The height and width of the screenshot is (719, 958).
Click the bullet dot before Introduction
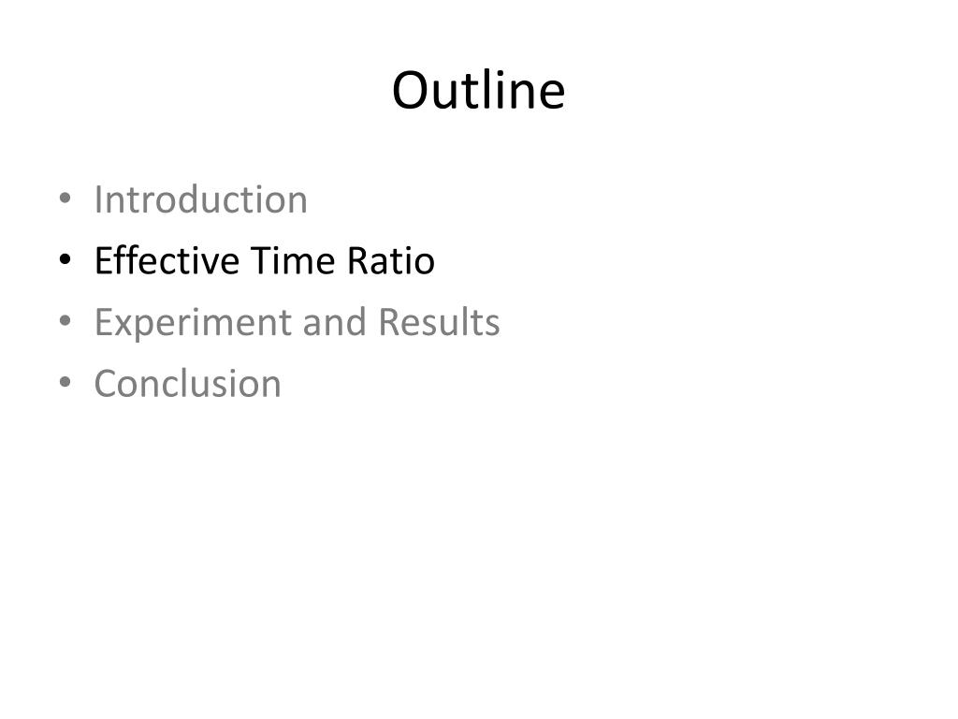coord(65,198)
